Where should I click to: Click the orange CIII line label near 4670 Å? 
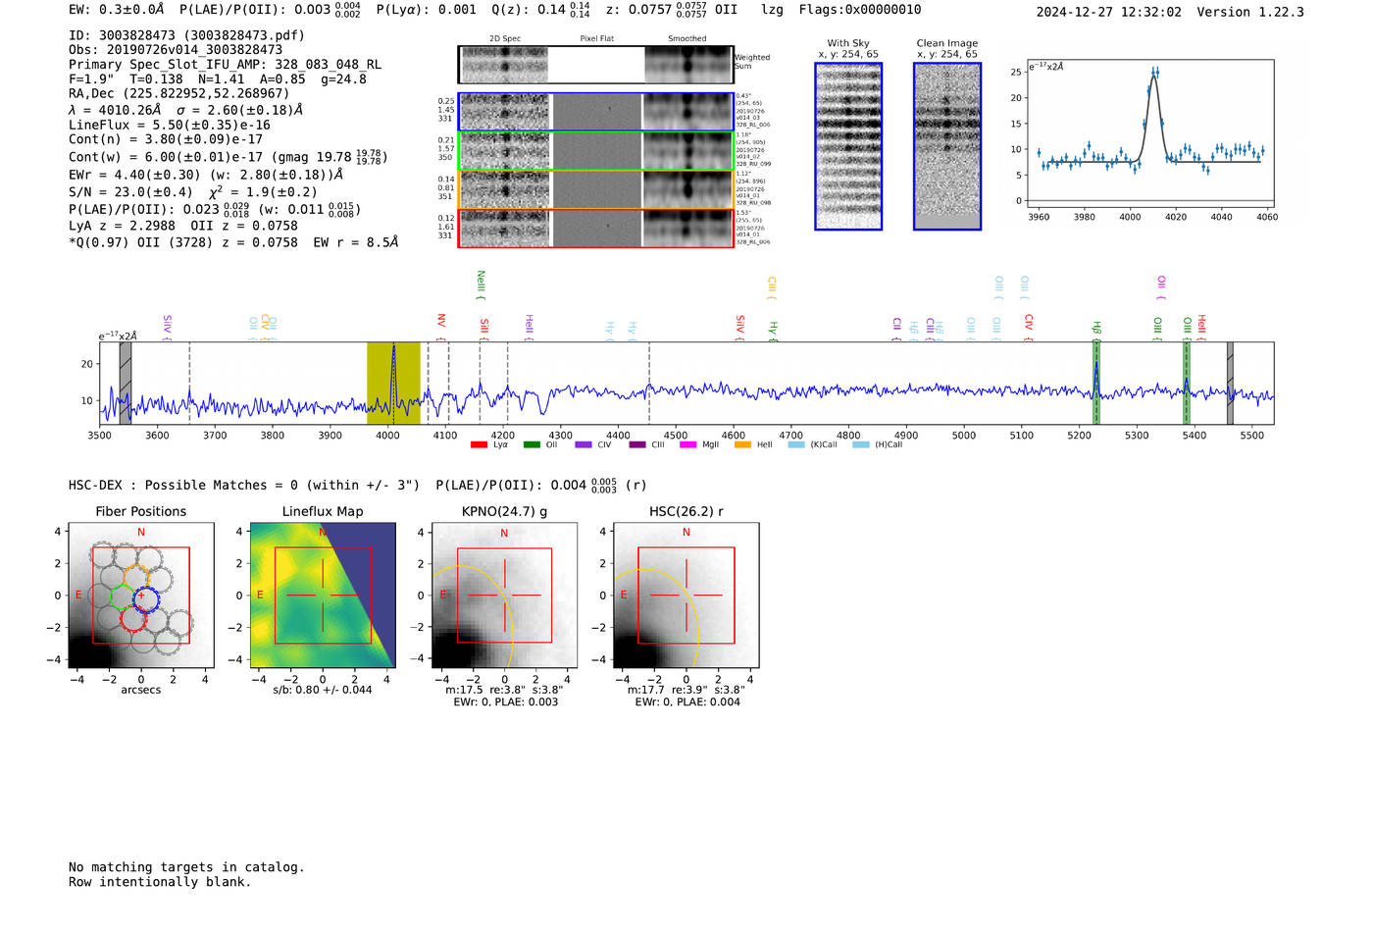pyautogui.click(x=772, y=286)
